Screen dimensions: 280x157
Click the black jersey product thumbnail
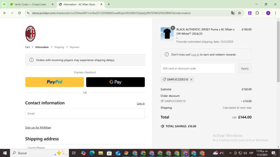click(x=167, y=34)
